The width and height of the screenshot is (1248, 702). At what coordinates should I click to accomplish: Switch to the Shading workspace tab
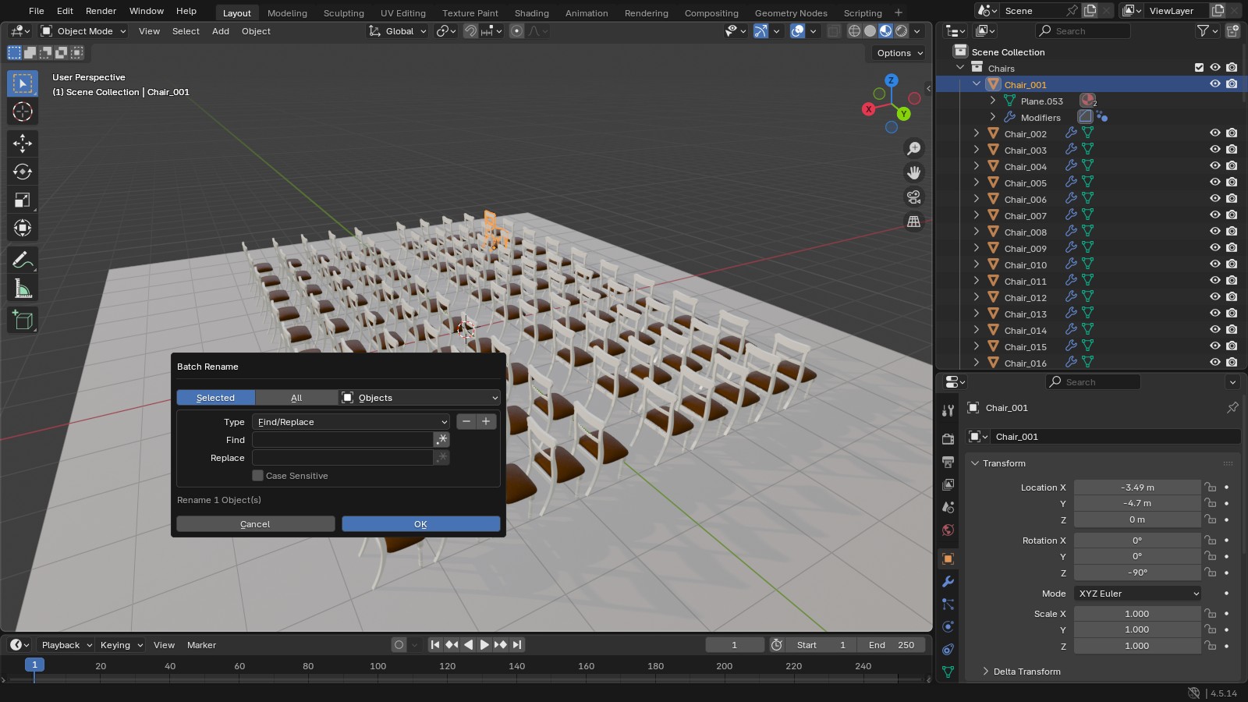[x=531, y=13]
